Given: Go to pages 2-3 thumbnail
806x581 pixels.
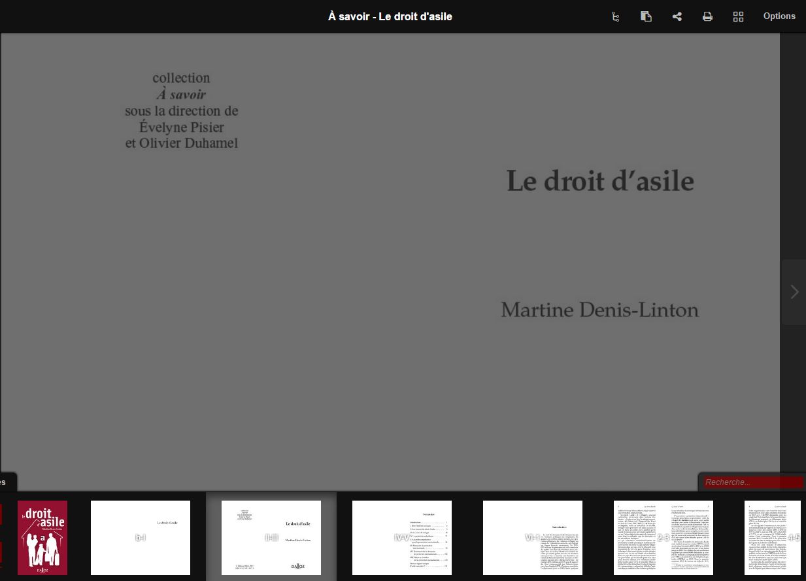Looking at the screenshot, I should (x=663, y=538).
